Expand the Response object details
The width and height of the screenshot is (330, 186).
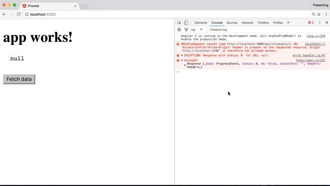click(x=185, y=65)
